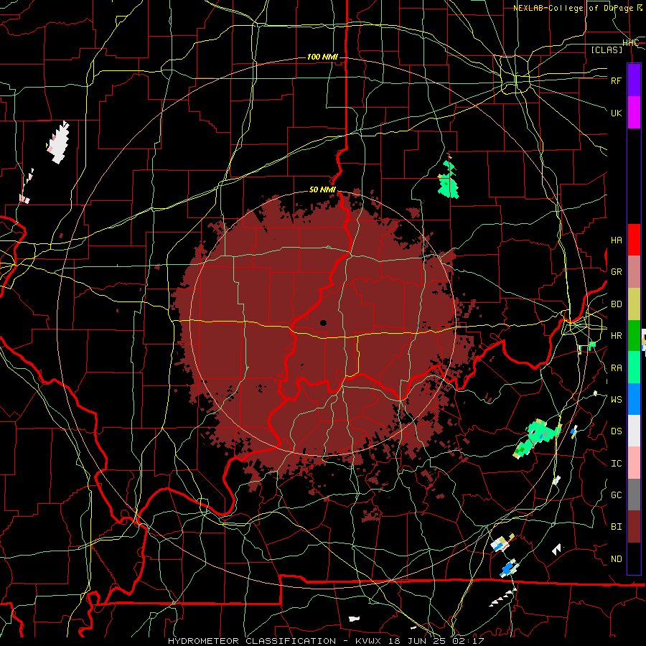This screenshot has width=646, height=646.
Task: Click the "GC" legend label
Action: (x=616, y=495)
